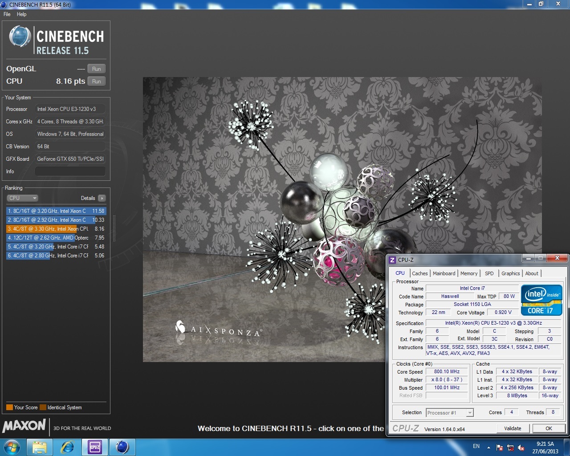Run the OpenGL benchmark
This screenshot has width=570, height=456.
pos(97,69)
